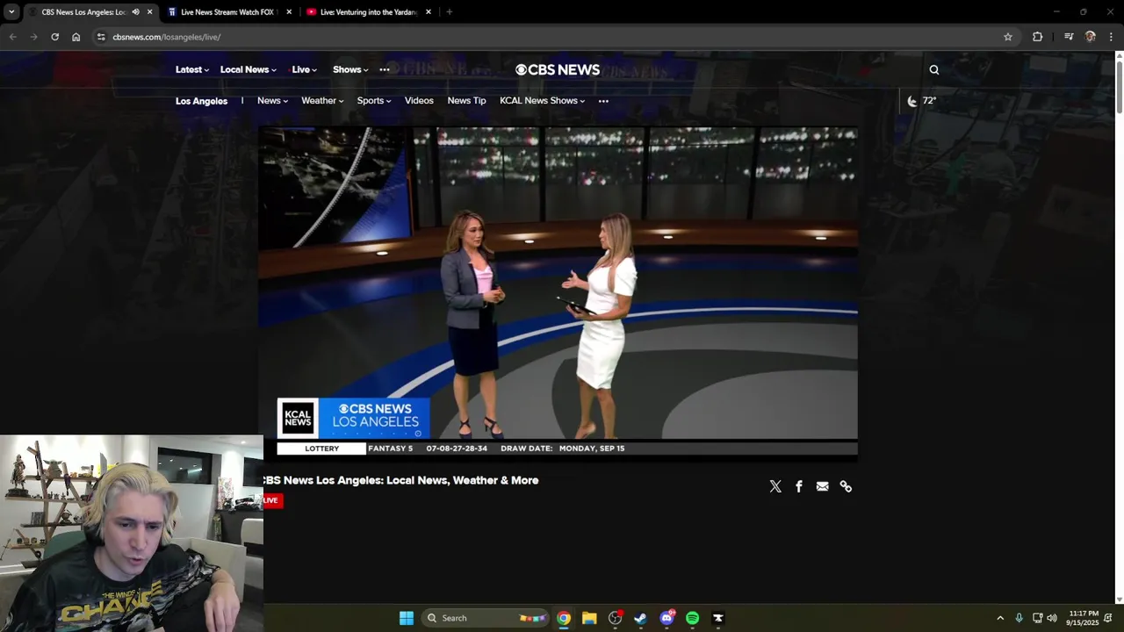Click the address bar URL
Viewport: 1124px width, 632px height.
[166, 37]
